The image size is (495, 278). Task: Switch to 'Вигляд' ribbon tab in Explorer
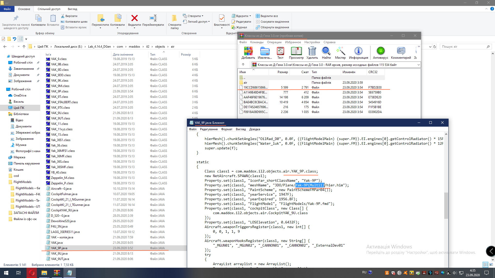(x=72, y=9)
